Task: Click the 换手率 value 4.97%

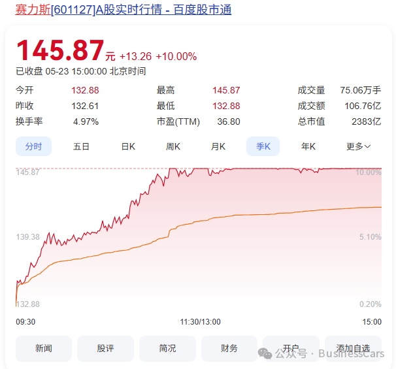Action: pos(86,121)
